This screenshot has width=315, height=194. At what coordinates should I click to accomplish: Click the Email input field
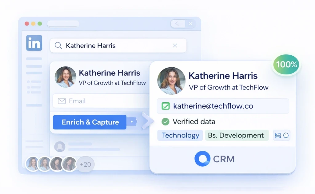102,101
